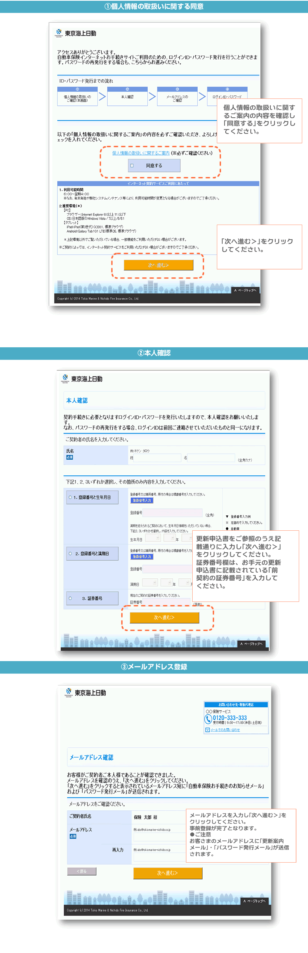Click 登録番号入力 under option 1. 登録番号と生年月日
The width and height of the screenshot is (308, 953).
(x=142, y=500)
